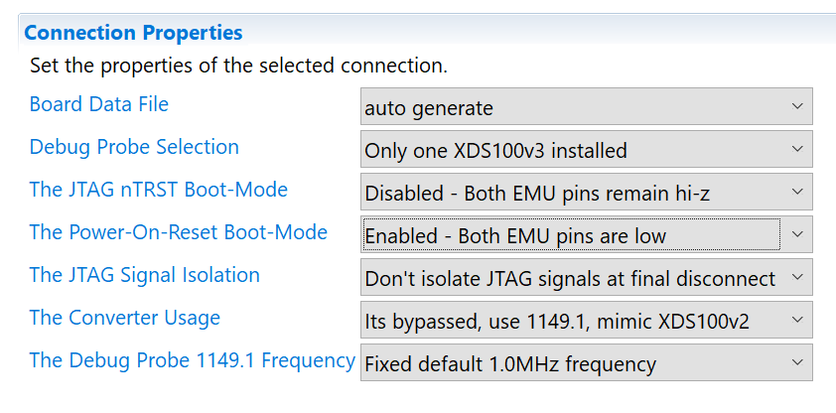
Task: Click the JTAG Signal Isolation label
Action: click(x=145, y=275)
